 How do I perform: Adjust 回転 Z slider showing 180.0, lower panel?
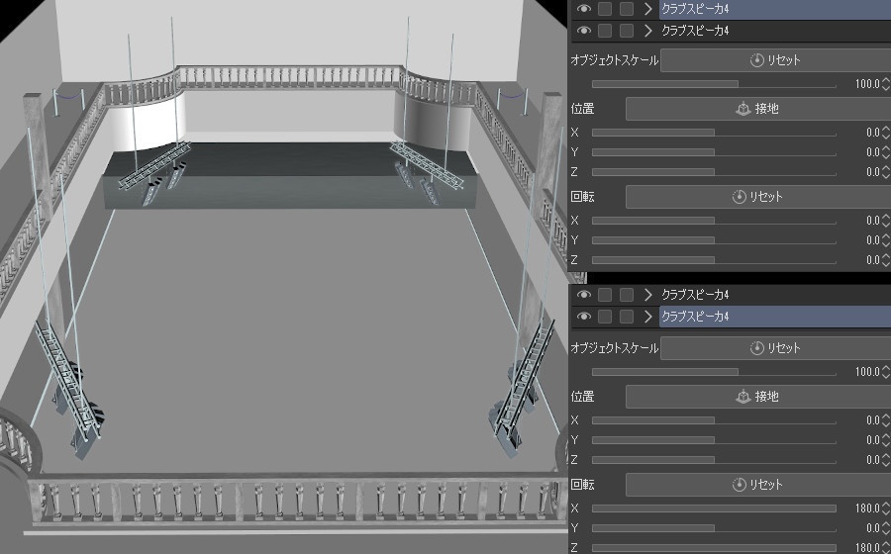pyautogui.click(x=714, y=548)
